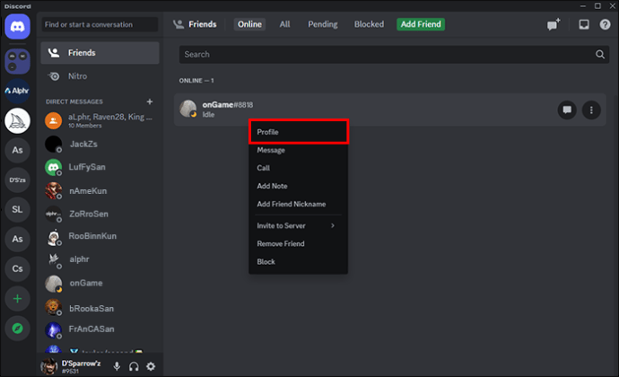Open the Inbox icon
The height and width of the screenshot is (377, 619).
tap(584, 24)
